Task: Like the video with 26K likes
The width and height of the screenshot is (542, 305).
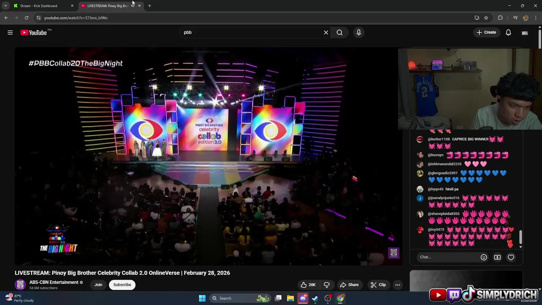Action: pyautogui.click(x=308, y=285)
